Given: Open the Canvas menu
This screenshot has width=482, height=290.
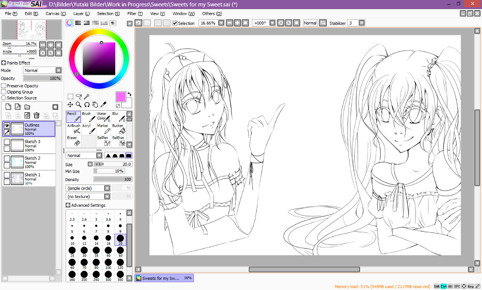Looking at the screenshot, I should 55,13.
